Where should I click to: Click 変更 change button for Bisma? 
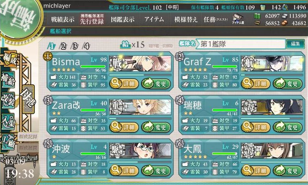point(156,84)
